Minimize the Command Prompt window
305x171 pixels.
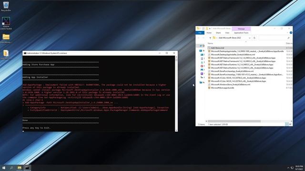point(160,53)
